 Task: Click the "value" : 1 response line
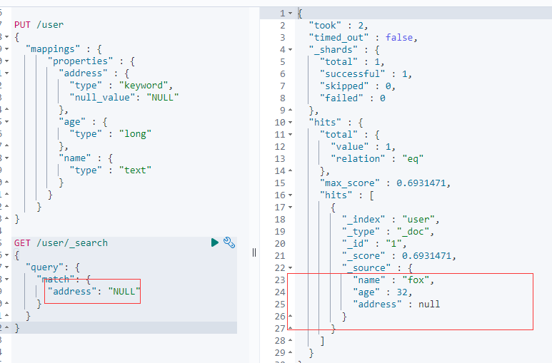tap(363, 147)
